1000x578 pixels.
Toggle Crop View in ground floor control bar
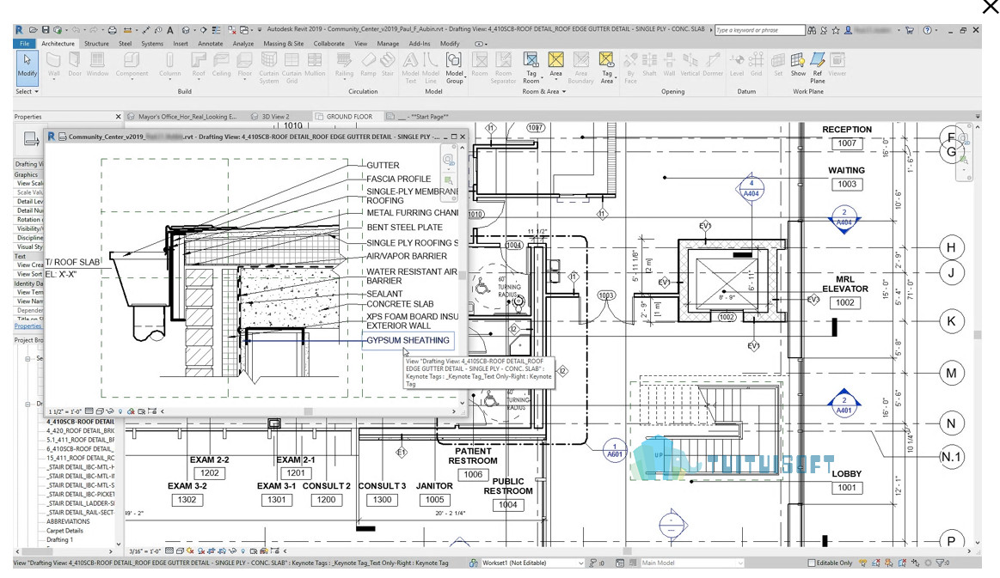click(212, 551)
